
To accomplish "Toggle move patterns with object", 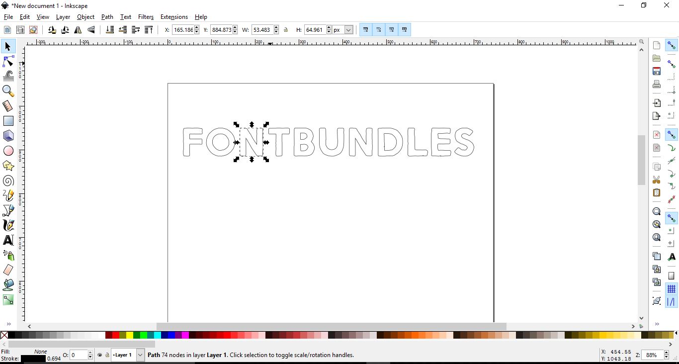I will pos(405,30).
